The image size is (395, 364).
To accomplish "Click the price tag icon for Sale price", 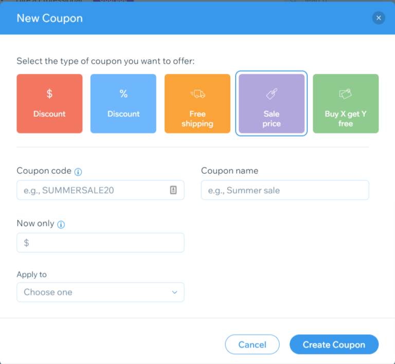I will pyautogui.click(x=272, y=94).
